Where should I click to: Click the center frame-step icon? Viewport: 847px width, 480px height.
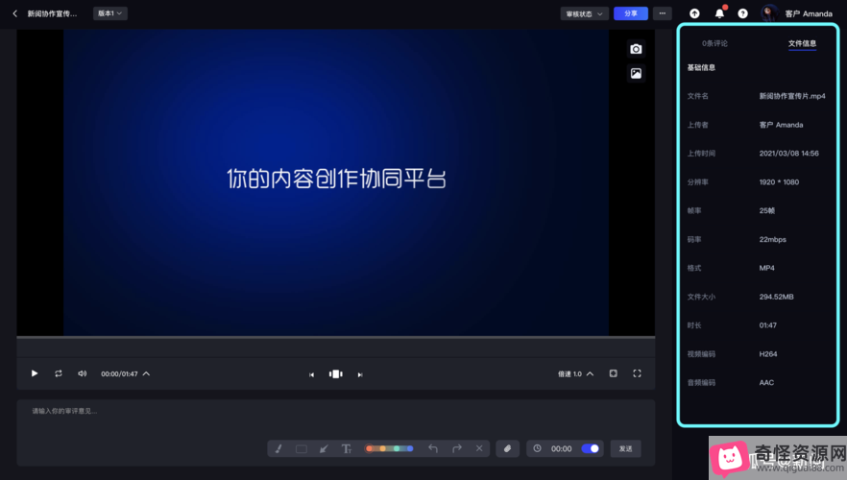[x=335, y=374]
